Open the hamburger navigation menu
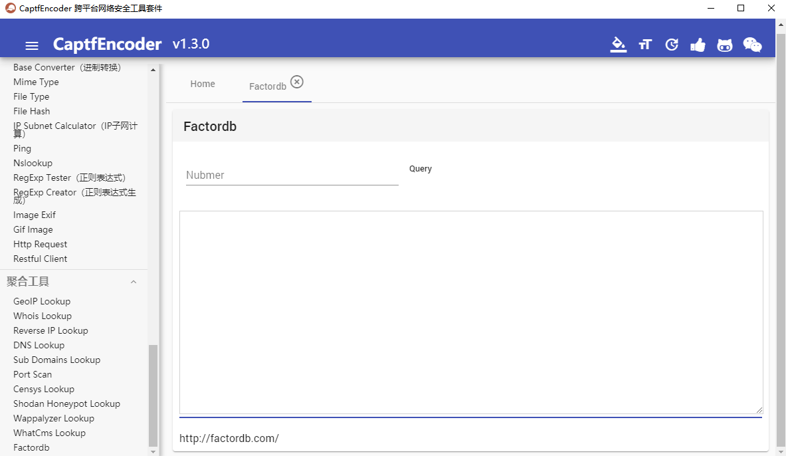This screenshot has width=786, height=456. pos(32,46)
